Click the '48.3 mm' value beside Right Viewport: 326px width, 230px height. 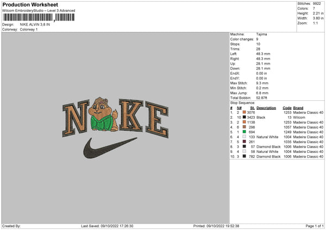point(263,59)
